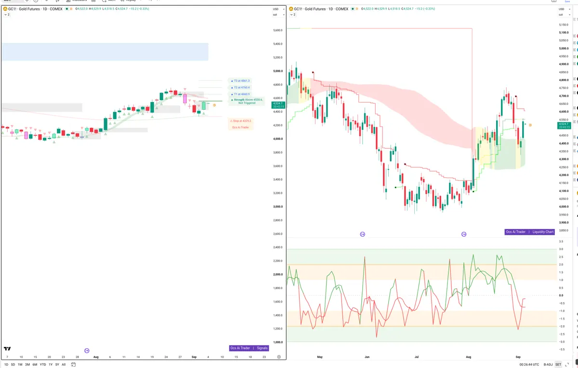Click the gold symbol logo in left chart header
This screenshot has width=578, height=368.
tap(5, 9)
